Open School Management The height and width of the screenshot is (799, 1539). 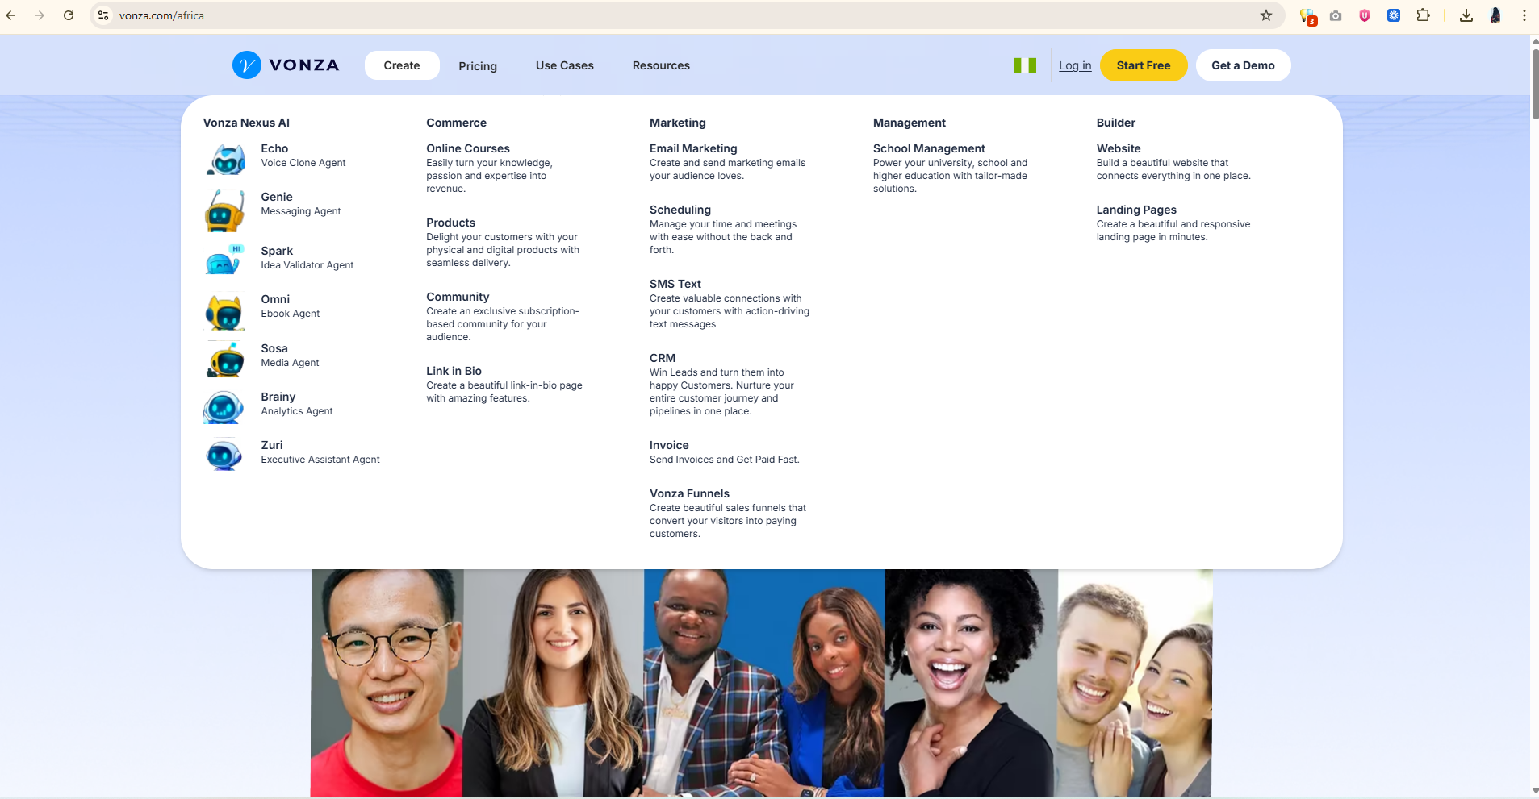click(929, 148)
